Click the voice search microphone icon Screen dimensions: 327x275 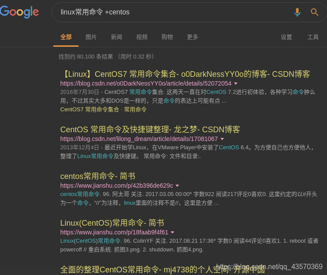click(x=297, y=12)
